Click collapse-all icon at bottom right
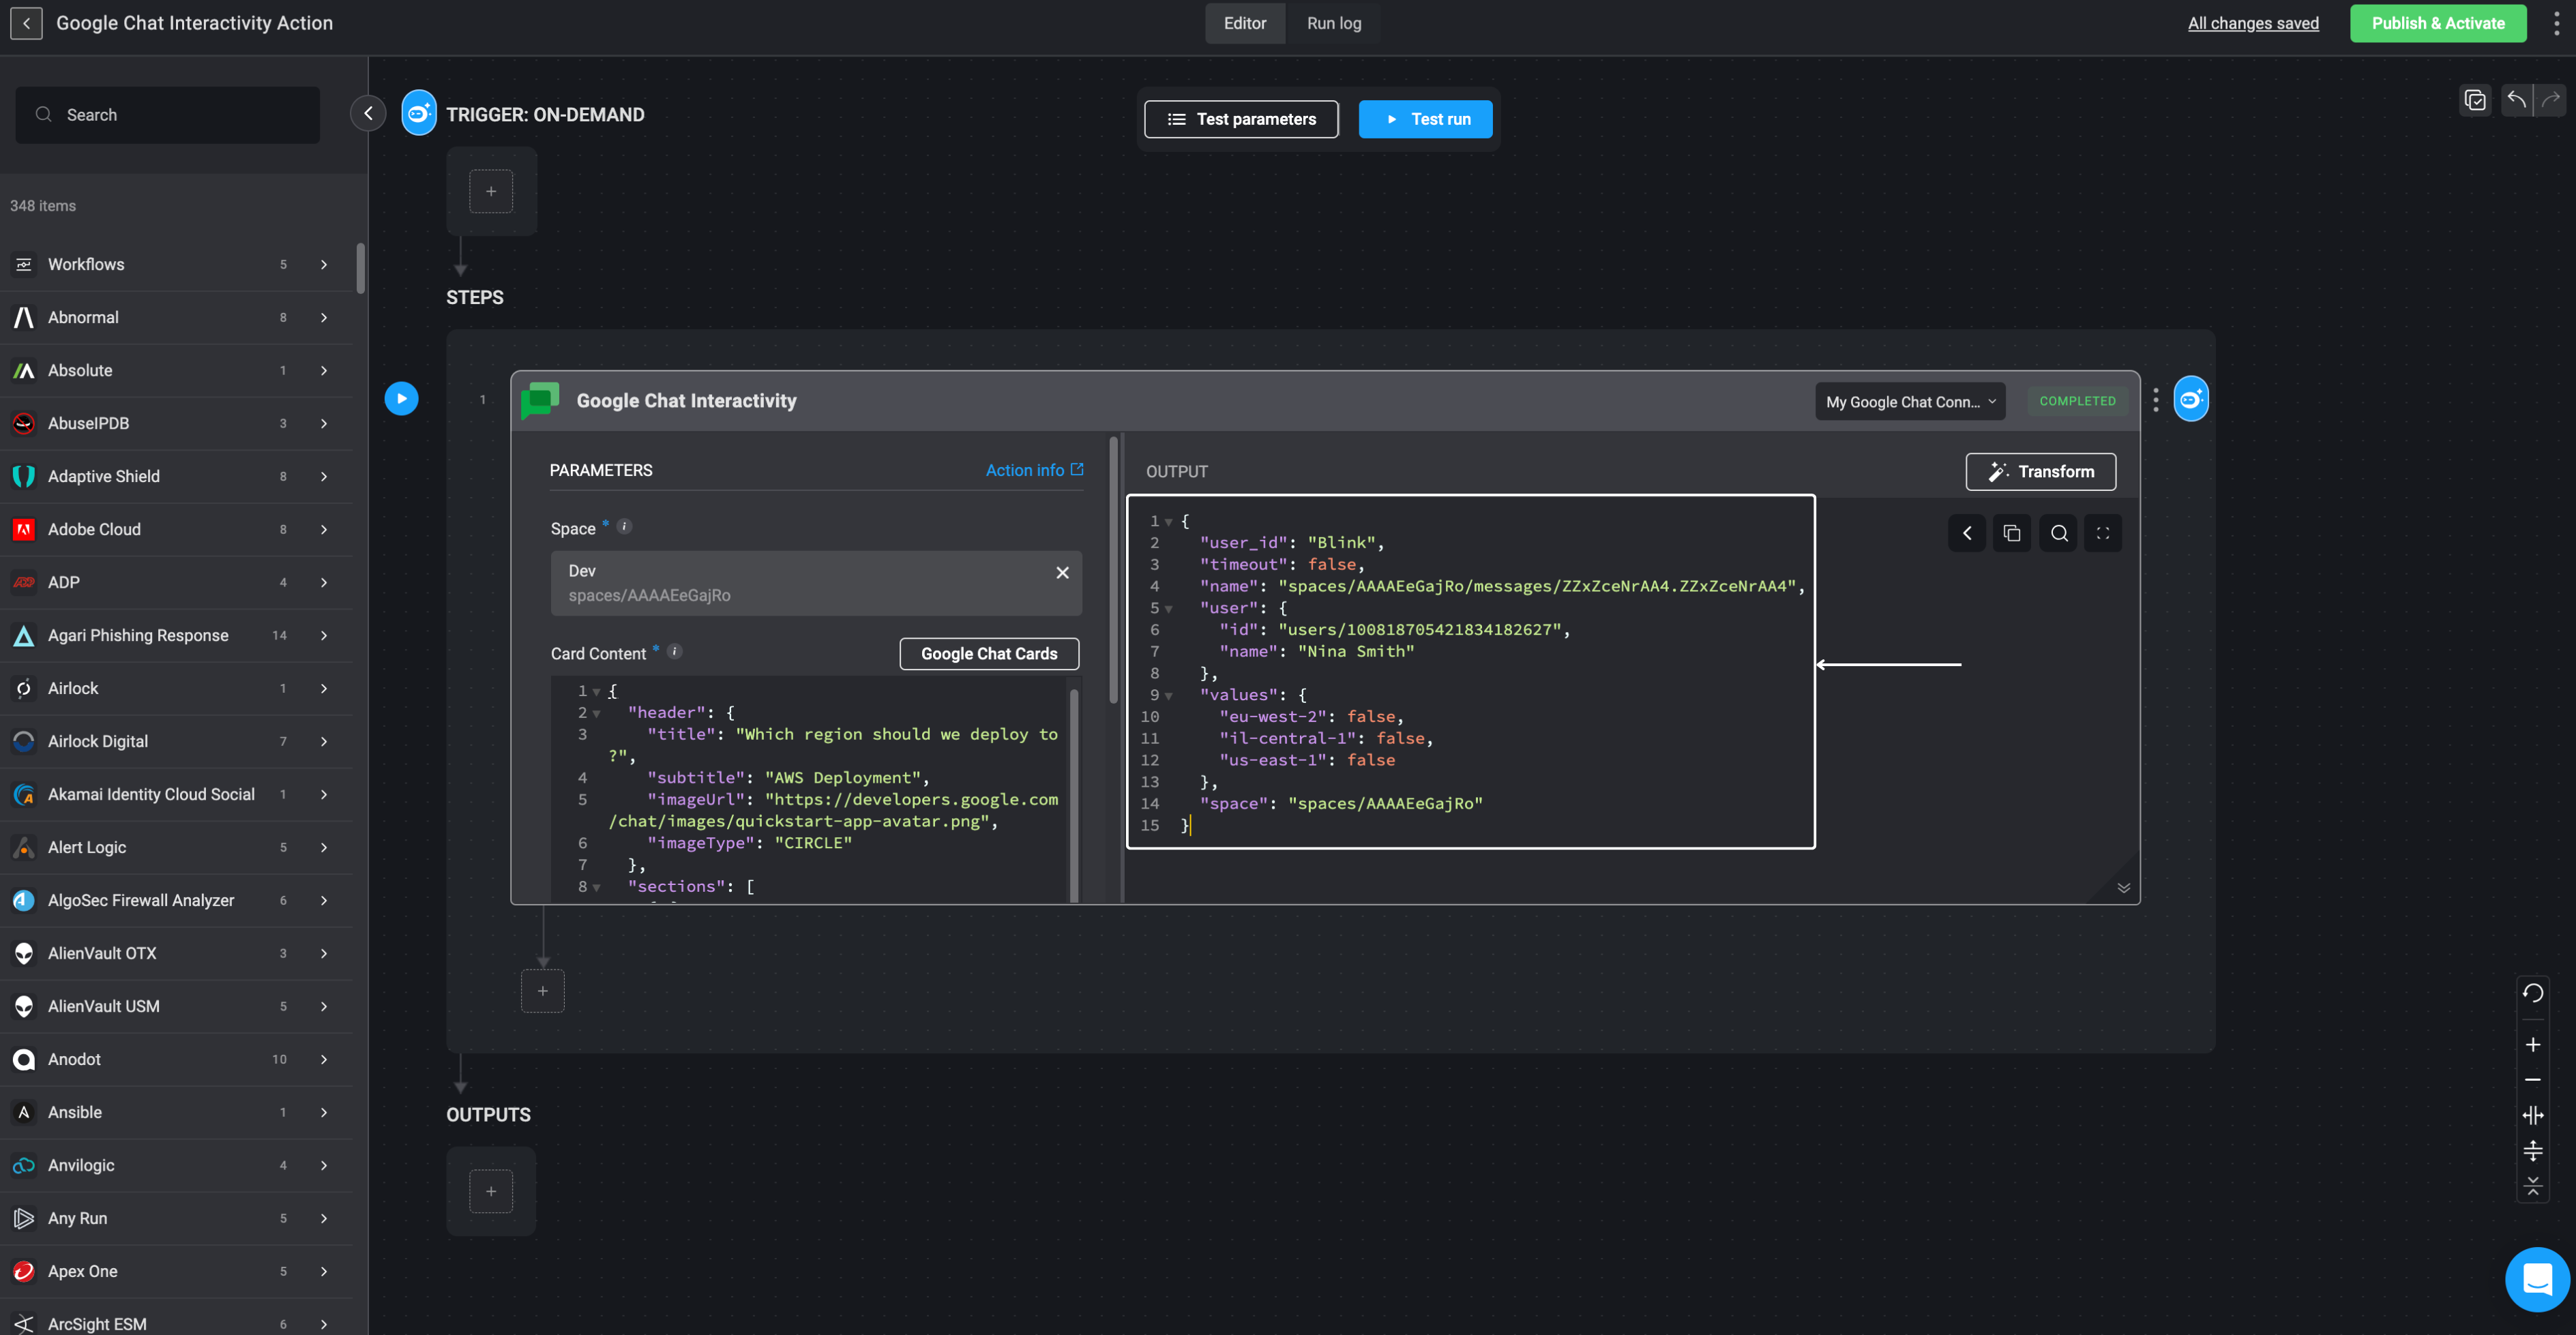2576x1335 pixels. pyautogui.click(x=2533, y=1186)
